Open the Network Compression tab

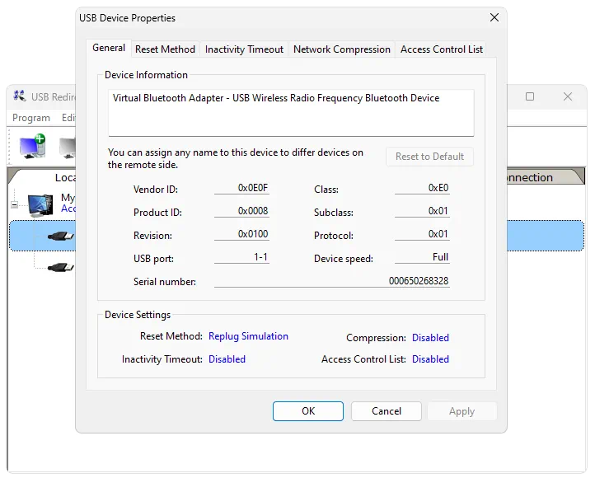pyautogui.click(x=341, y=49)
